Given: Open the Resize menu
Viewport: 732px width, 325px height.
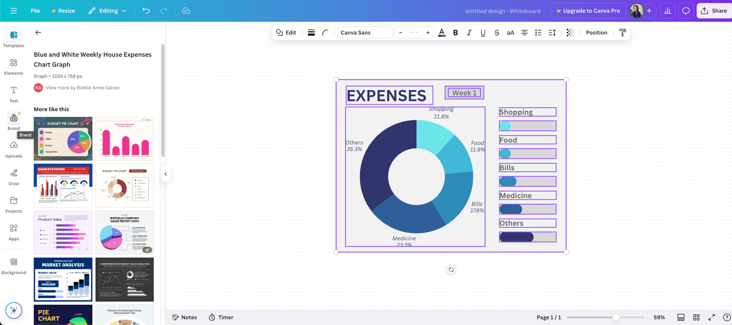Looking at the screenshot, I should (x=63, y=11).
